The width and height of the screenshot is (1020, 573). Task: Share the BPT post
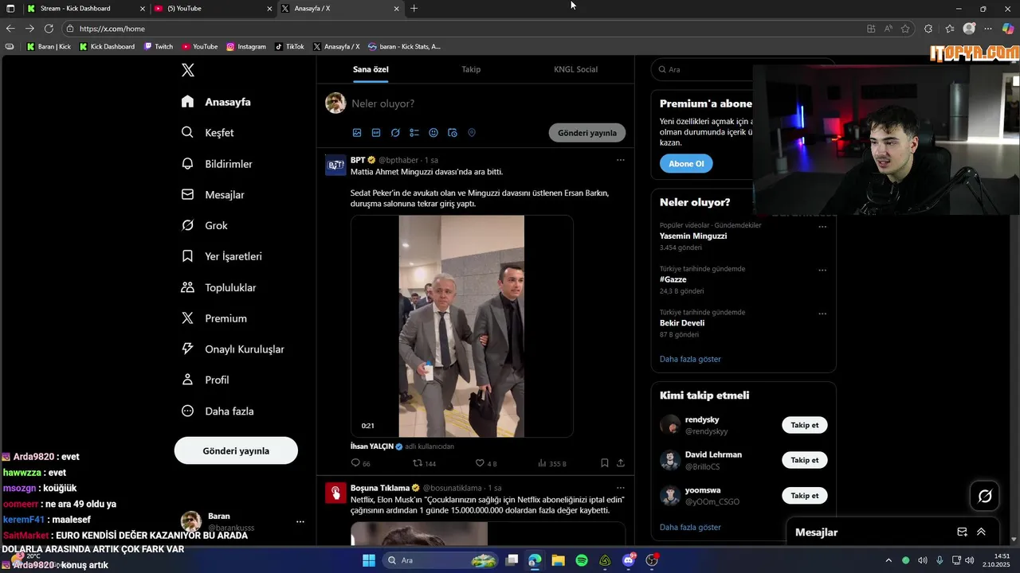[x=621, y=463]
